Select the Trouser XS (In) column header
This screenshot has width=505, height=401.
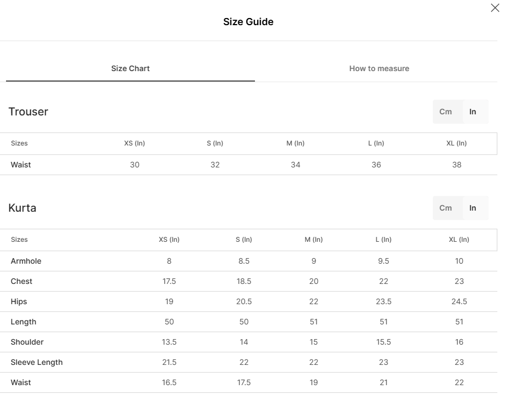135,143
